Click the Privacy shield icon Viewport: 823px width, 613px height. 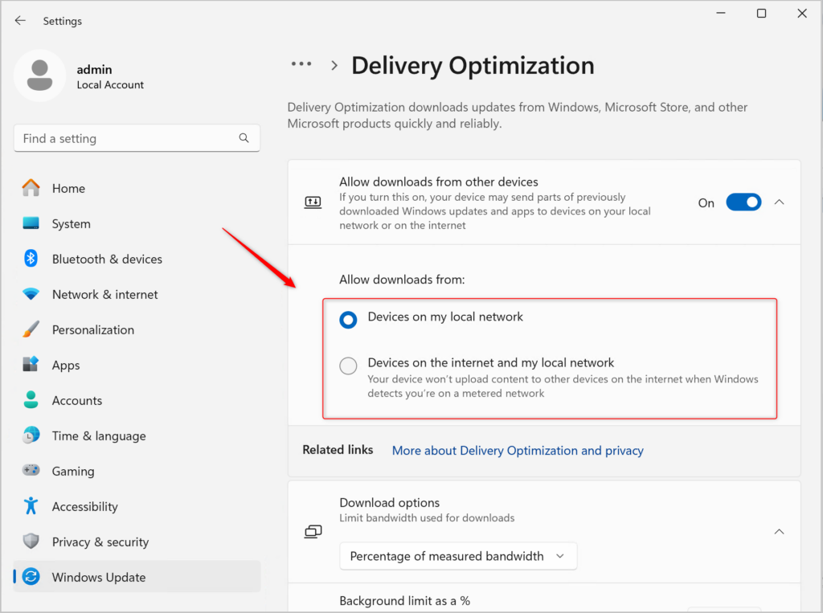click(31, 541)
